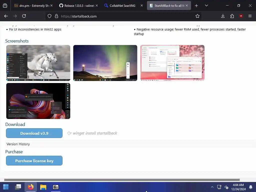Viewport: 256px width, 192px height.
Task: Switch to CollabNet SearXNG tab
Action: coord(122,6)
